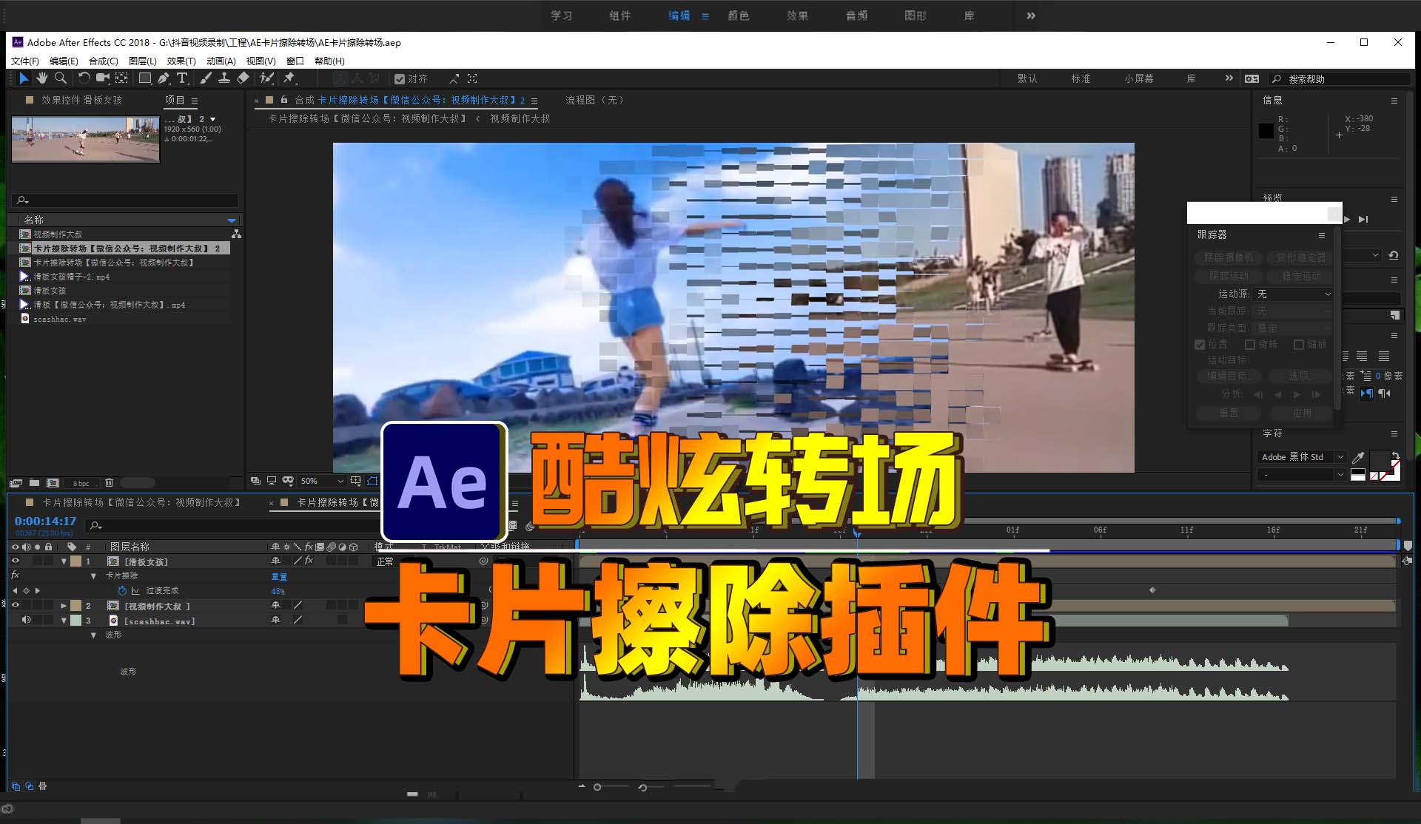This screenshot has height=824, width=1421.
Task: Click the project thumbnail preview image
Action: 85,138
